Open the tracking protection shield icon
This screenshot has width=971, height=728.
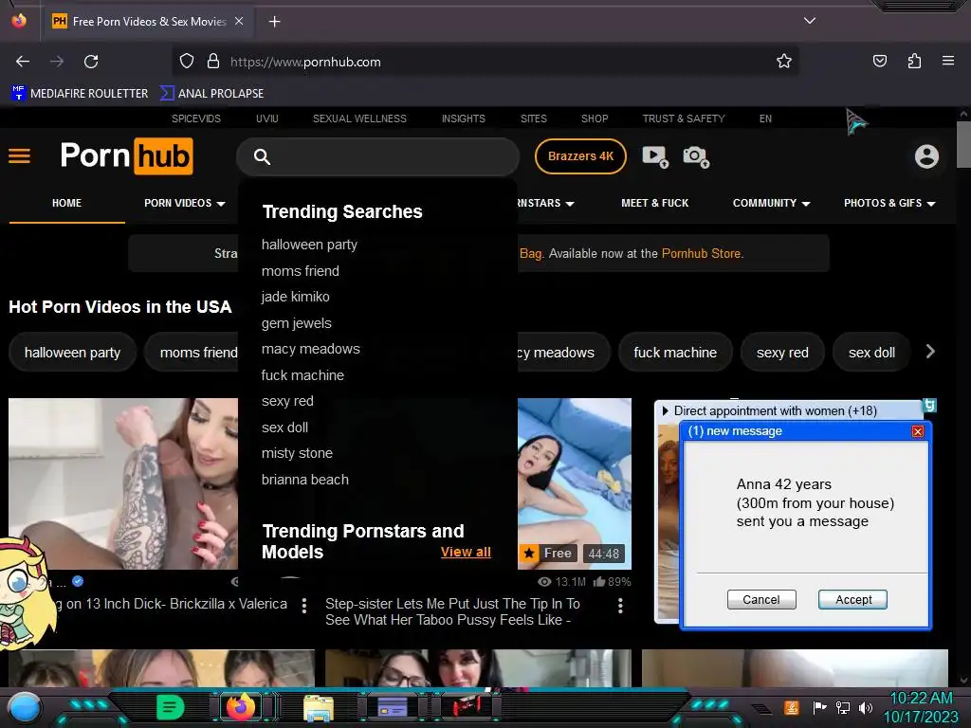point(187,62)
